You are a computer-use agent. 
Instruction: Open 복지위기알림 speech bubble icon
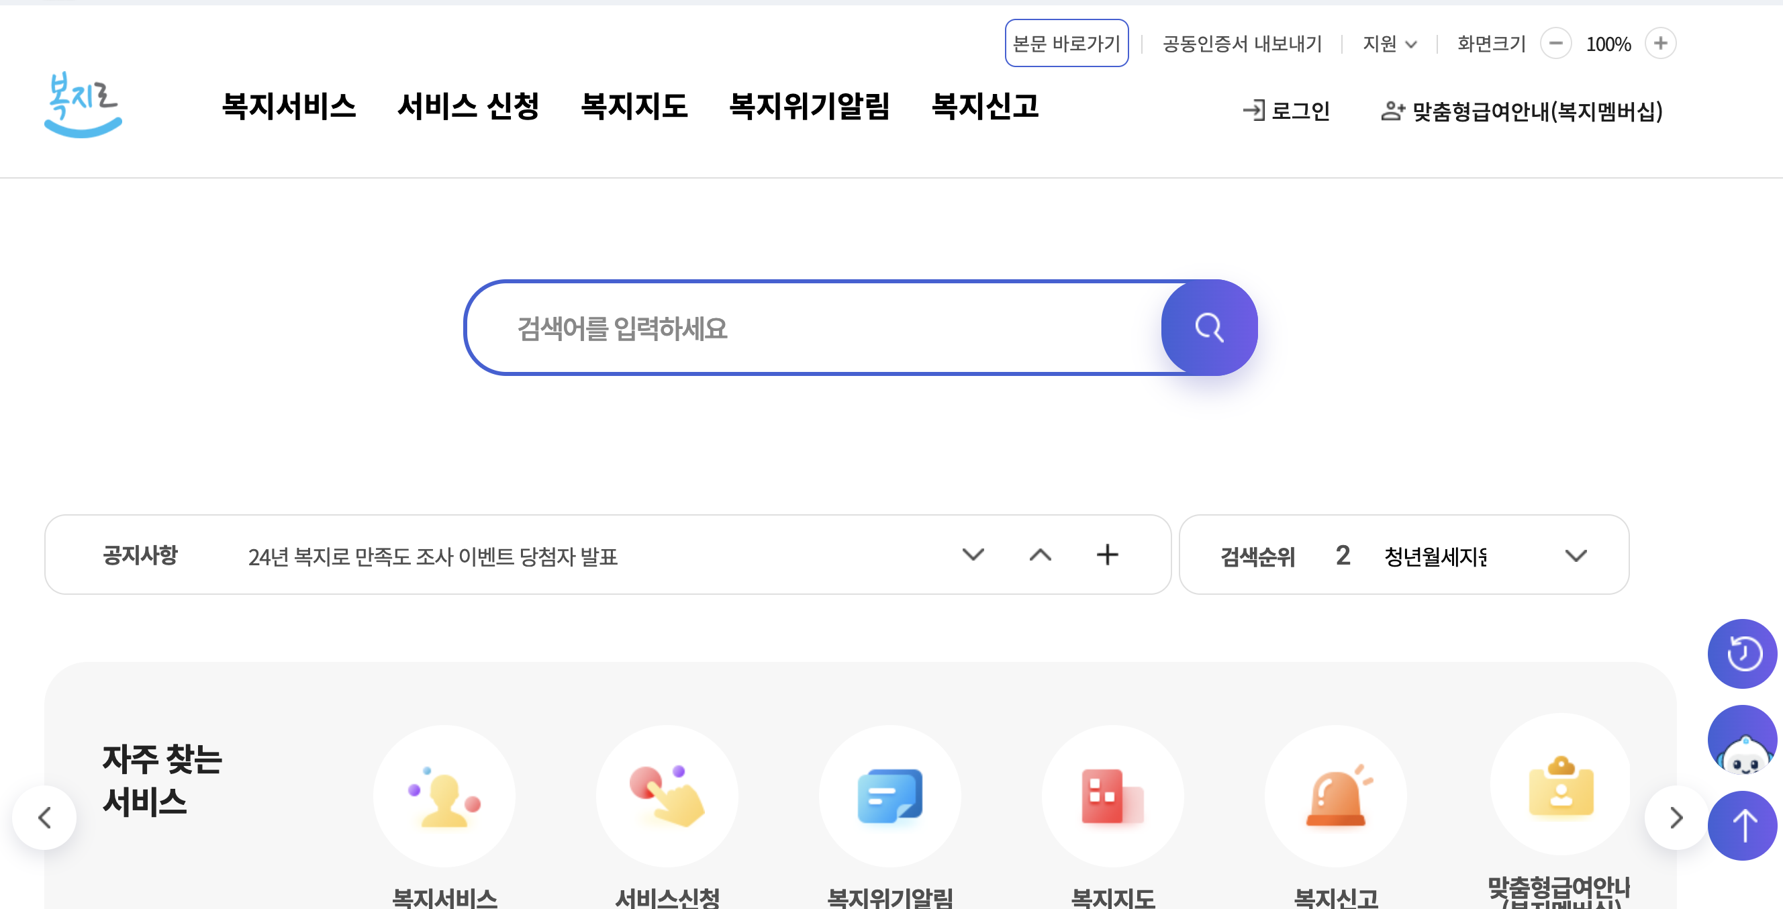[x=889, y=796]
